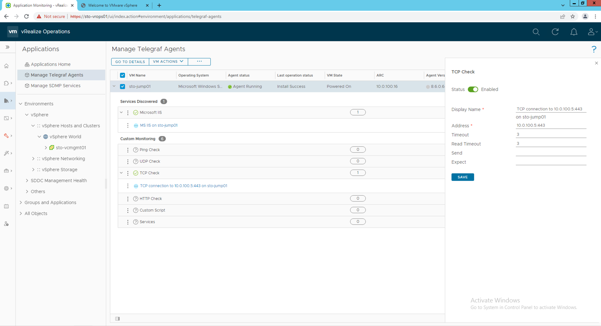Click the browser reload button
601x326 pixels.
pyautogui.click(x=26, y=16)
